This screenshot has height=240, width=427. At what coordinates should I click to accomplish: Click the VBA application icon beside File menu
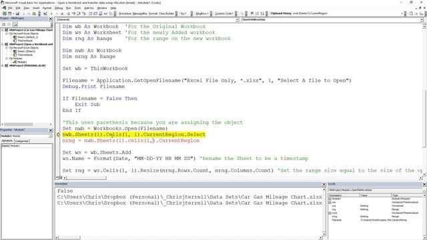coord(4,8)
